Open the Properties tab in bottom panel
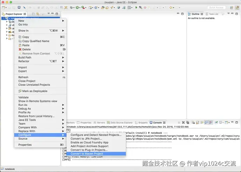The width and height of the screenshot is (241, 172). coord(84,123)
